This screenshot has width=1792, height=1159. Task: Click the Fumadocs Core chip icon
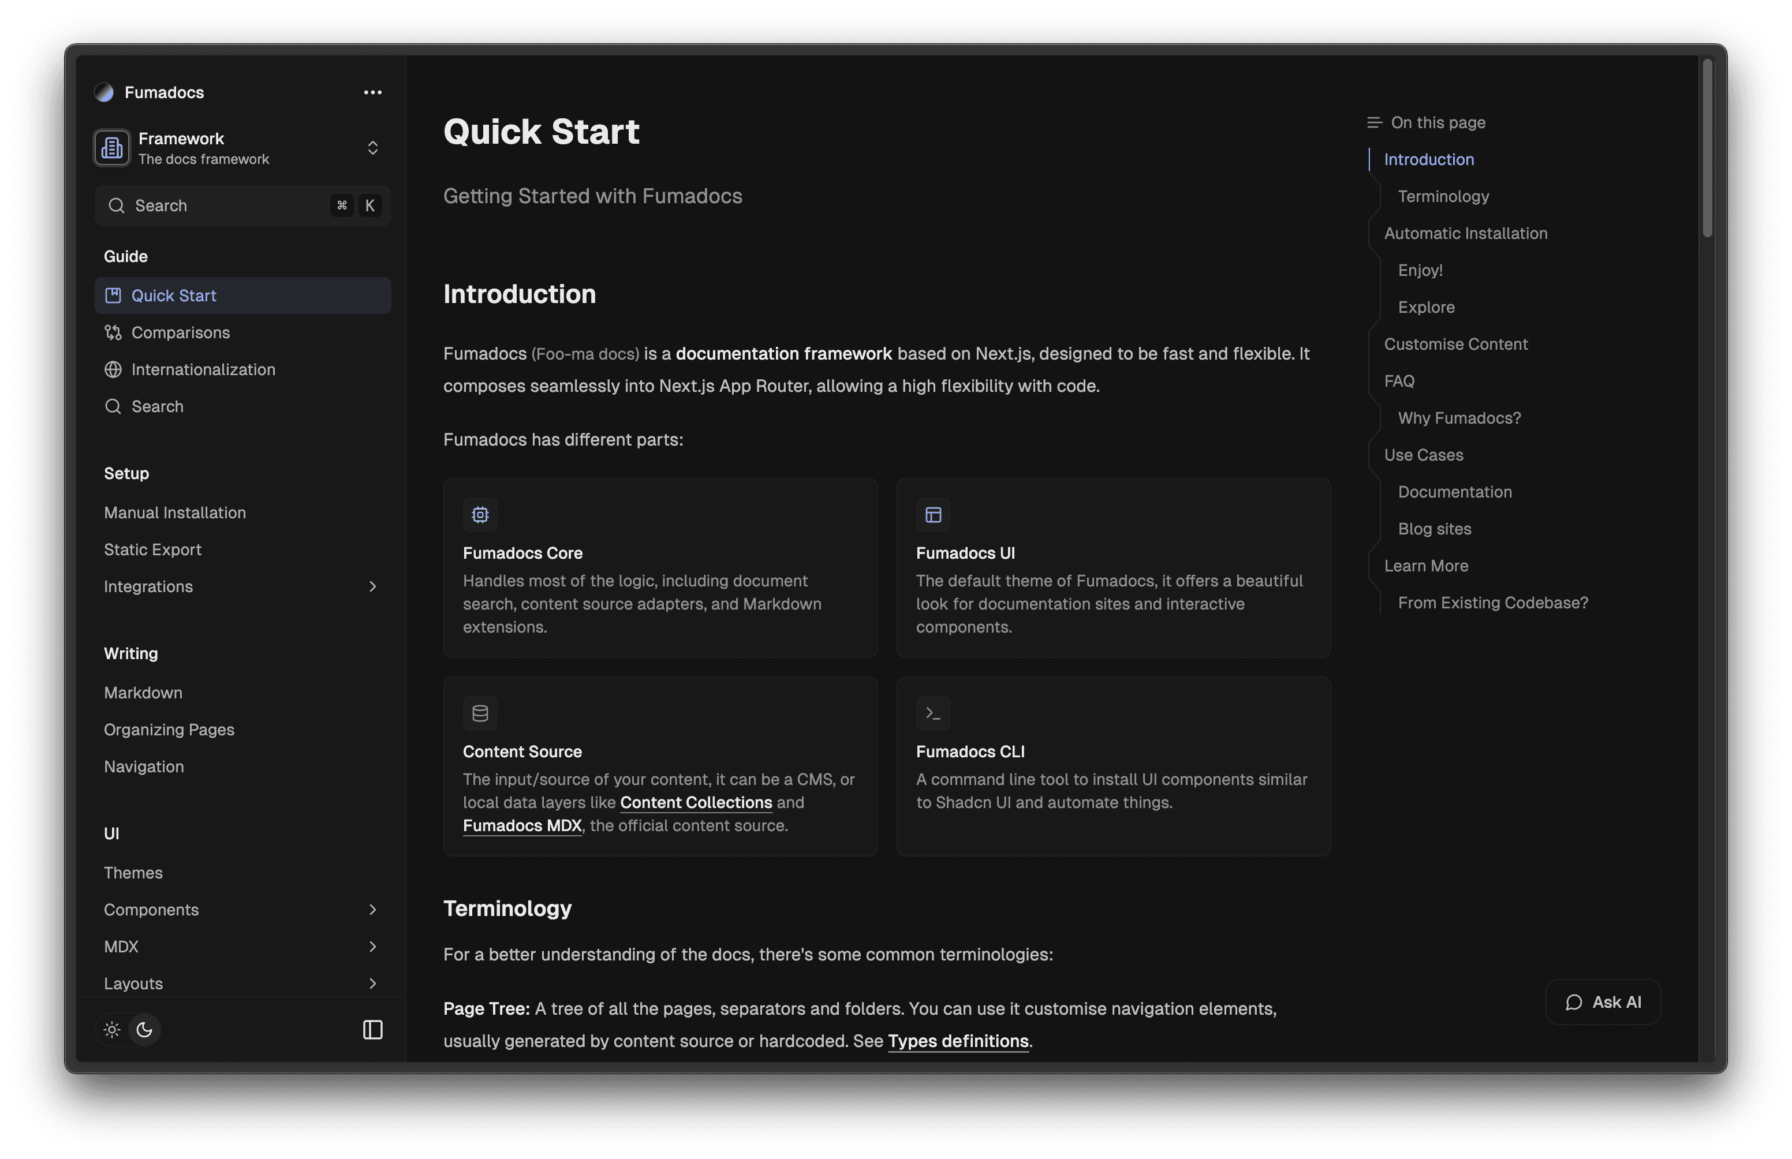pyautogui.click(x=480, y=514)
